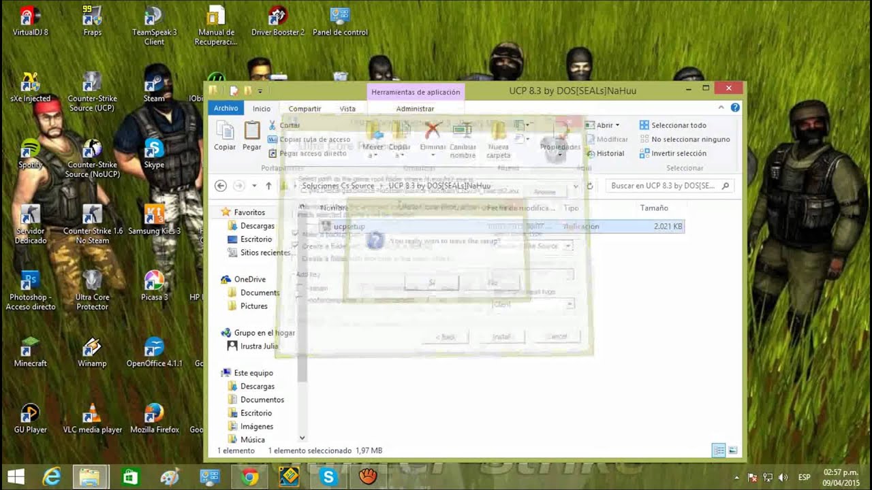Open Panel de control desktop icon
Image resolution: width=872 pixels, height=490 pixels.
pos(340,21)
